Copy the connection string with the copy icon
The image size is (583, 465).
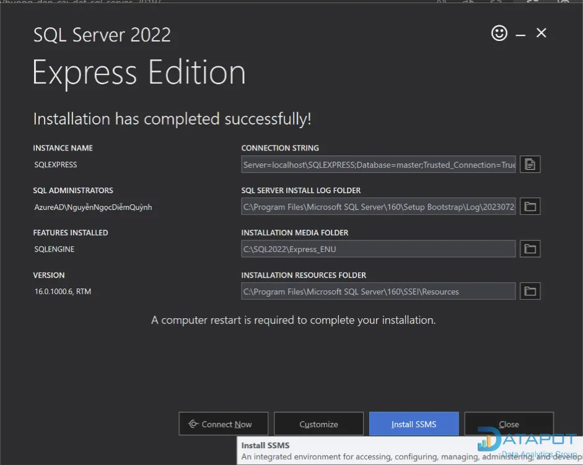530,164
